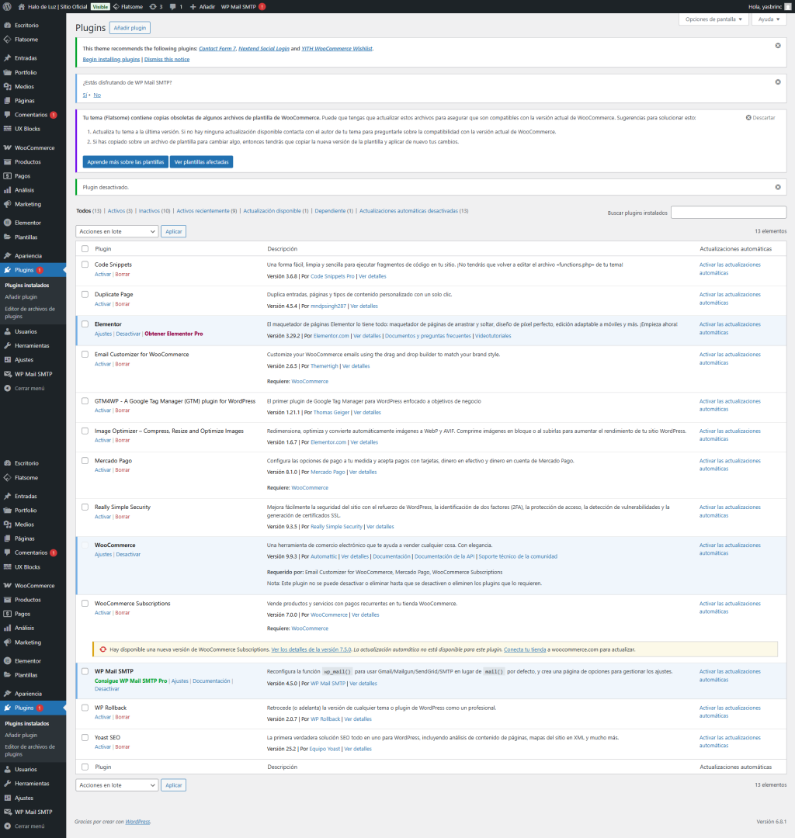Image resolution: width=795 pixels, height=838 pixels.
Task: Toggle select-all checkbox in table header
Action: tap(85, 248)
